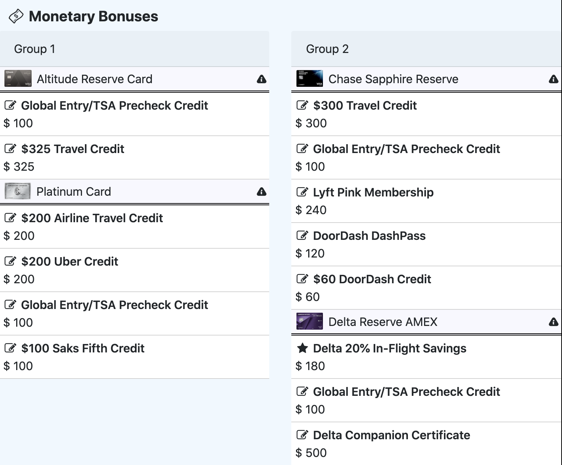
Task: Open the editor icon for $200 Uber Credit
Action: pos(10,261)
